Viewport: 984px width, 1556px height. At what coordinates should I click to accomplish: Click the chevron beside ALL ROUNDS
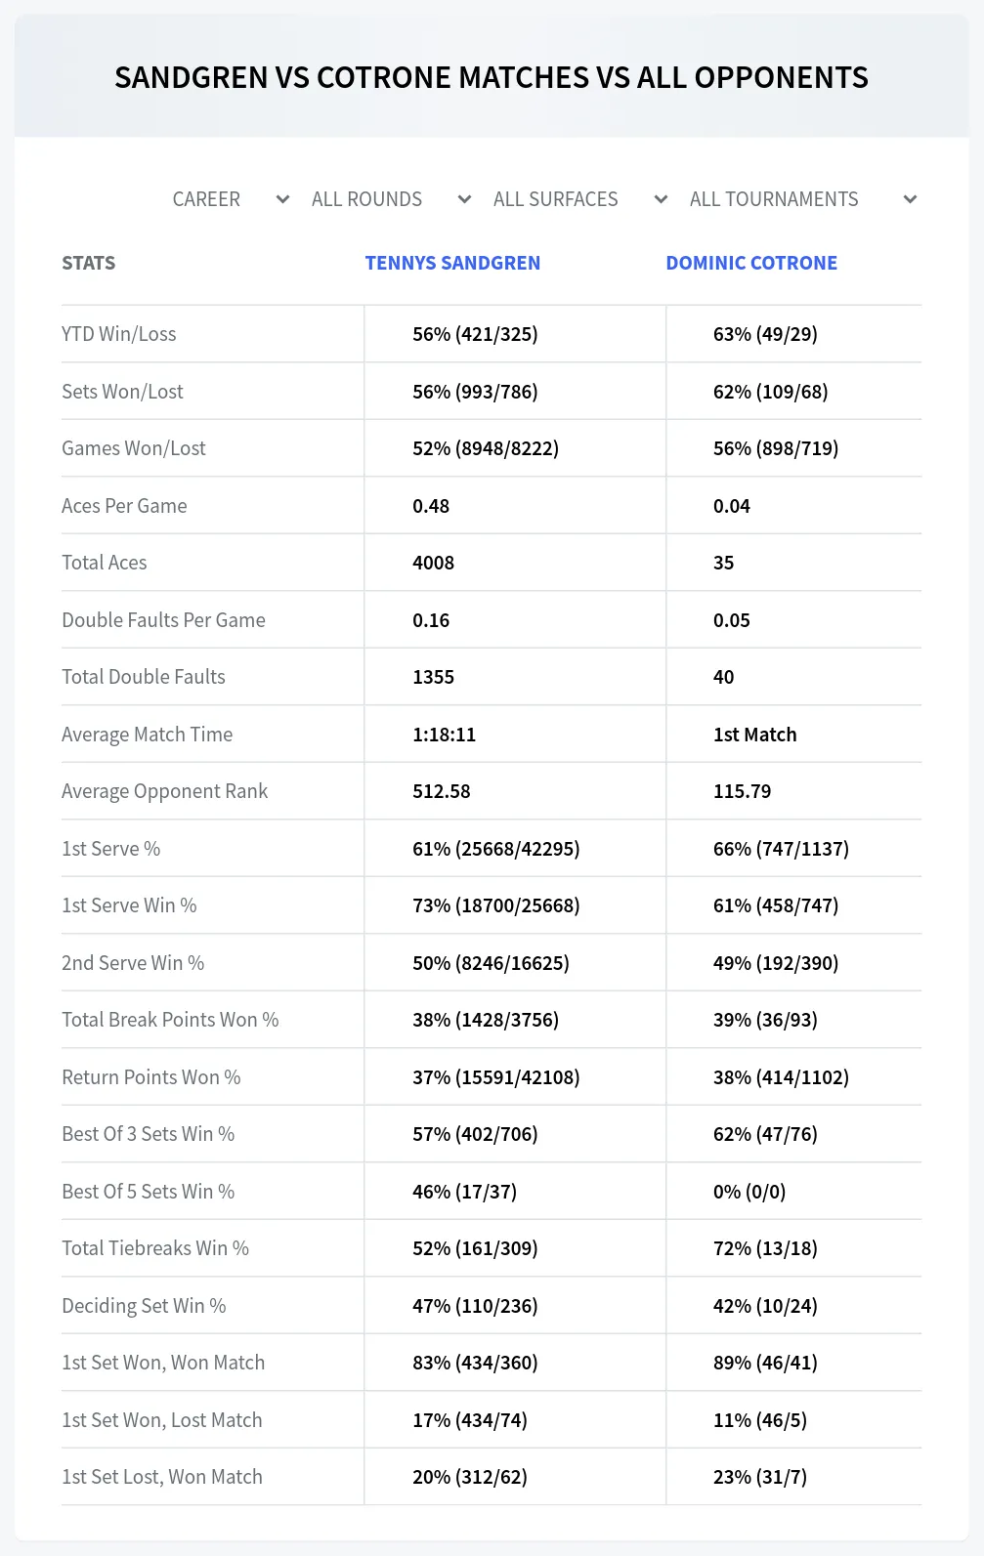point(464,199)
